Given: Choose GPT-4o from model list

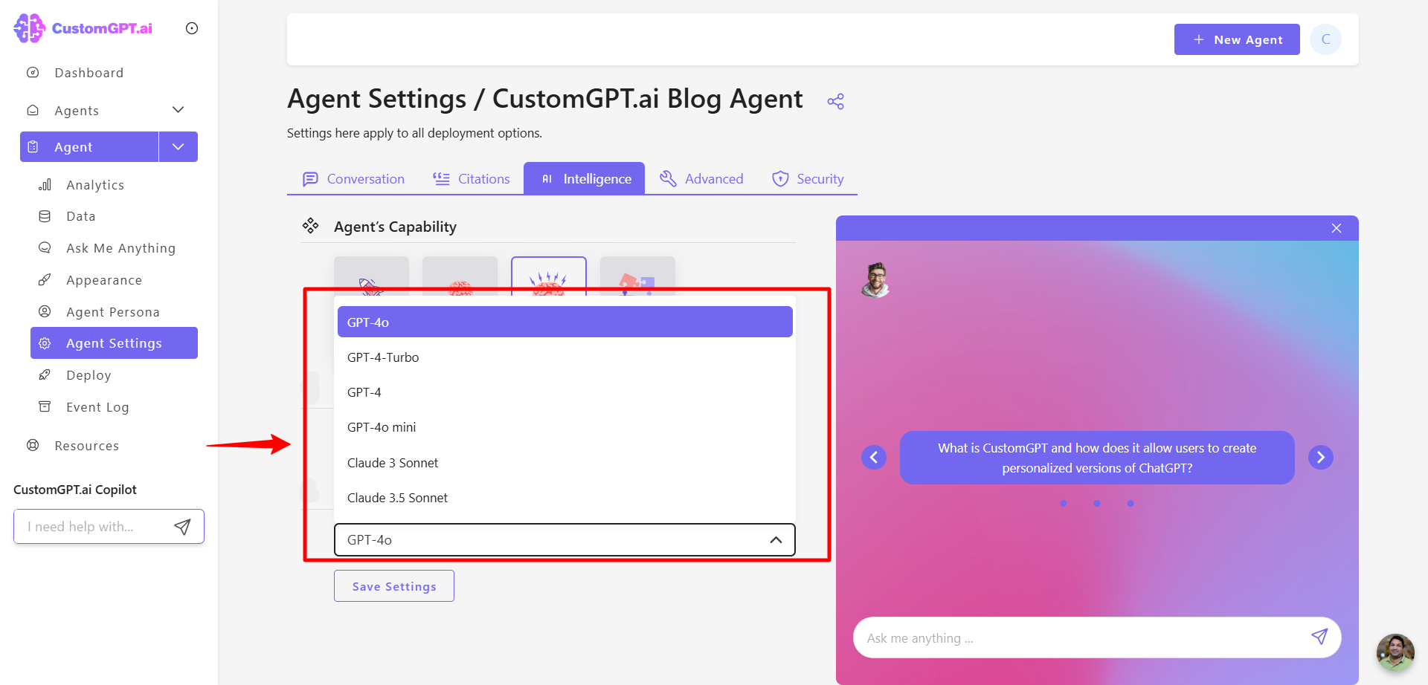Looking at the screenshot, I should (x=565, y=322).
